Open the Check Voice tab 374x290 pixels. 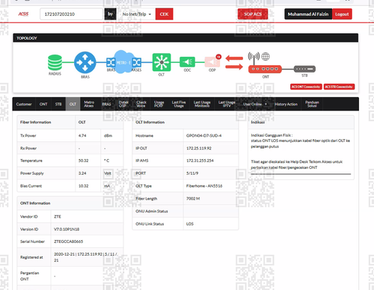pos(141,104)
